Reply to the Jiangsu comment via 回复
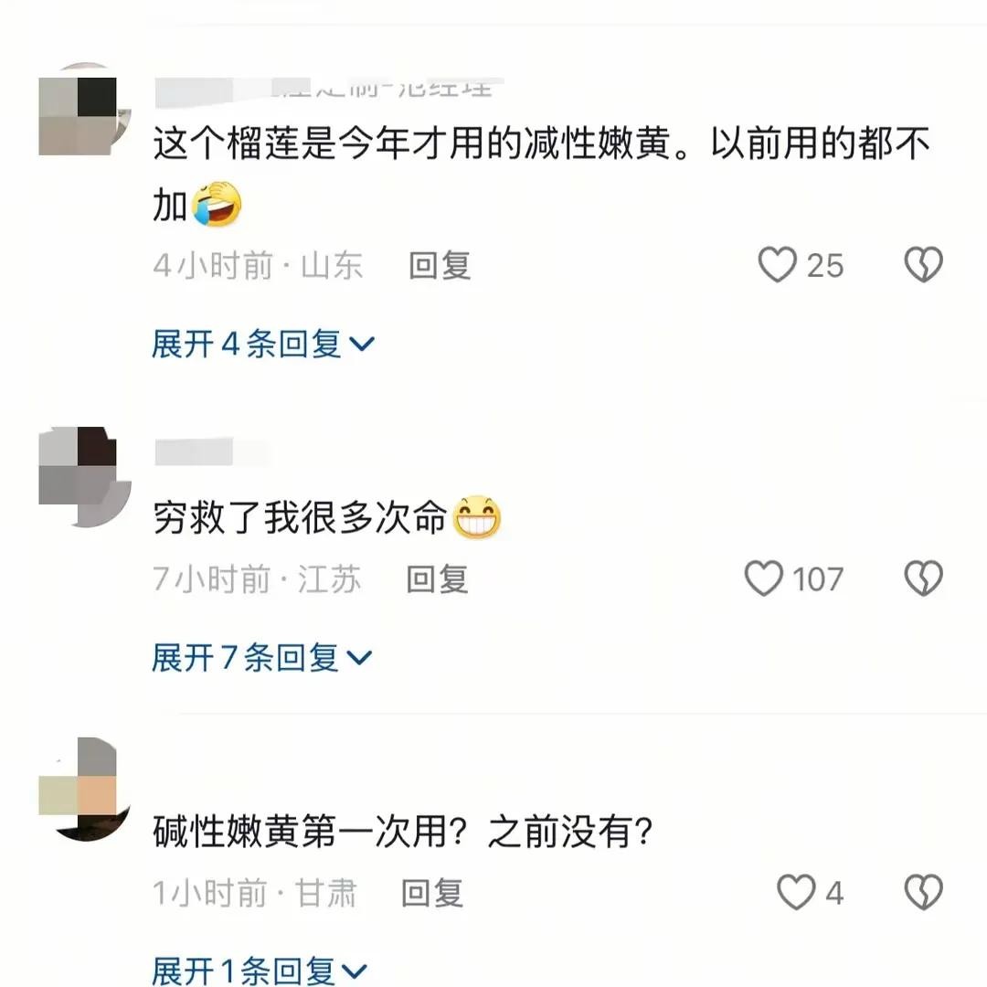The height and width of the screenshot is (987, 987). [x=437, y=579]
